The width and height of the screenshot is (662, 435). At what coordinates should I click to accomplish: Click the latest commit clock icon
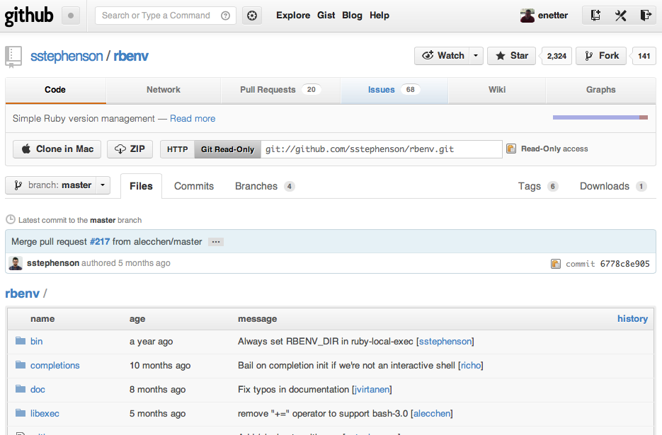[x=11, y=219]
